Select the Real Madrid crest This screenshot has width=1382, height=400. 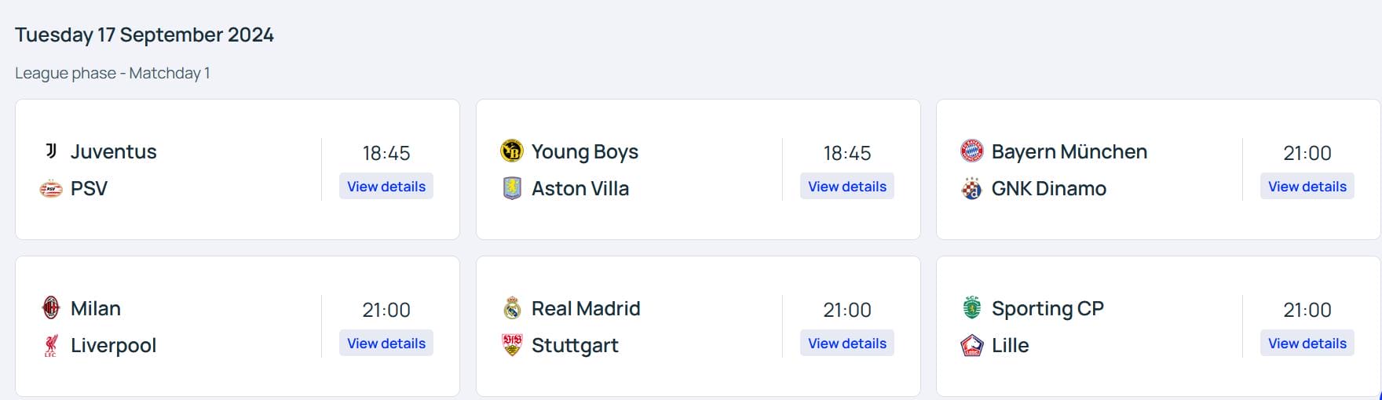click(512, 307)
